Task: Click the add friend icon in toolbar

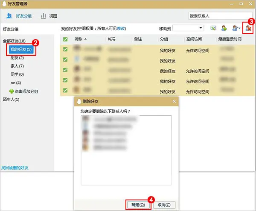Action: (x=224, y=28)
